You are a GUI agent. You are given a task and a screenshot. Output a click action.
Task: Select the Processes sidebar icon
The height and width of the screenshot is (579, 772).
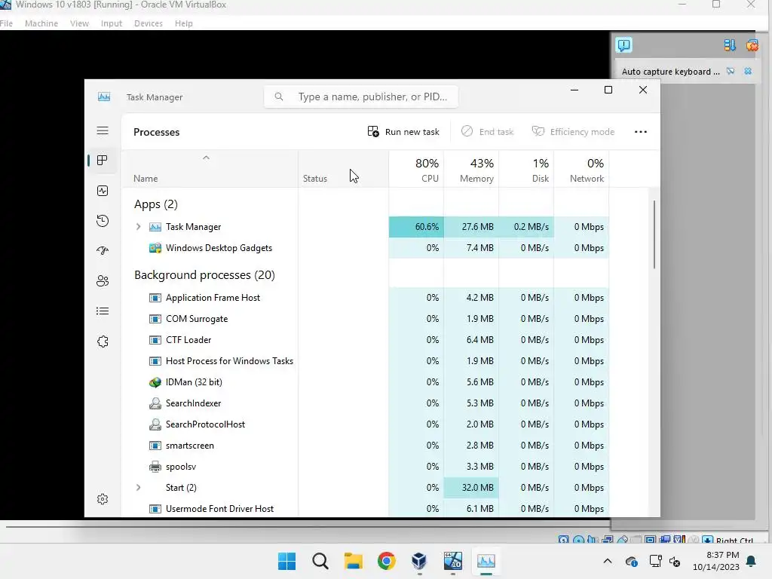click(x=103, y=161)
